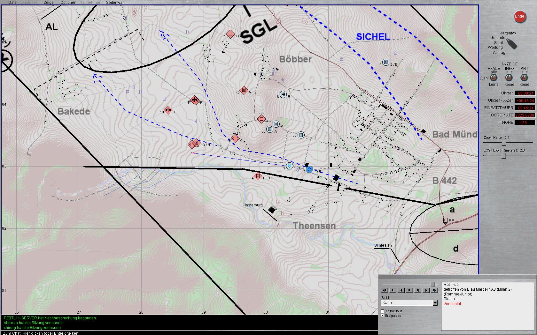Click the red Ende button
Viewport: 537px width, 335px height.
(x=519, y=17)
